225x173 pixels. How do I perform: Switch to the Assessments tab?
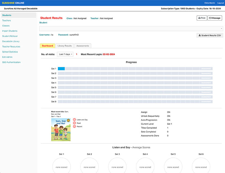pyautogui.click(x=83, y=46)
